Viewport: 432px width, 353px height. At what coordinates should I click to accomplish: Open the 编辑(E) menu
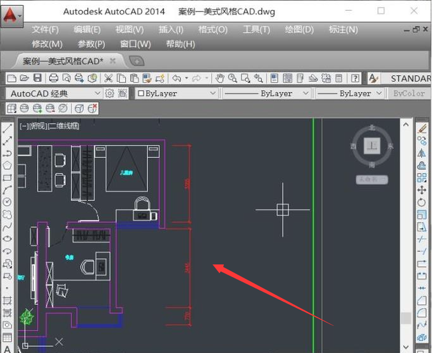(x=87, y=30)
